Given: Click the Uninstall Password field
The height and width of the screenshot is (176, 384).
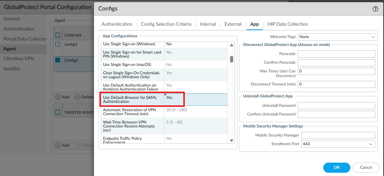Looking at the screenshot, I should click(x=336, y=105).
